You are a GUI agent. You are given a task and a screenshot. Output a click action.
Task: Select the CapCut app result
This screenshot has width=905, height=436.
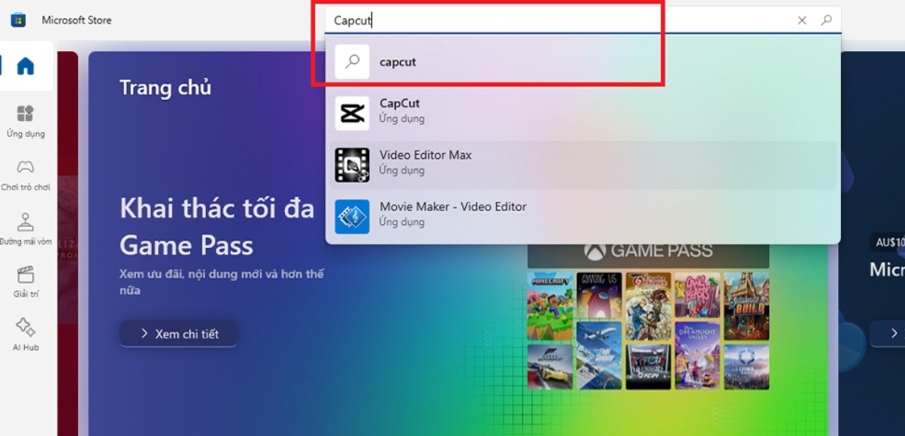coord(399,111)
